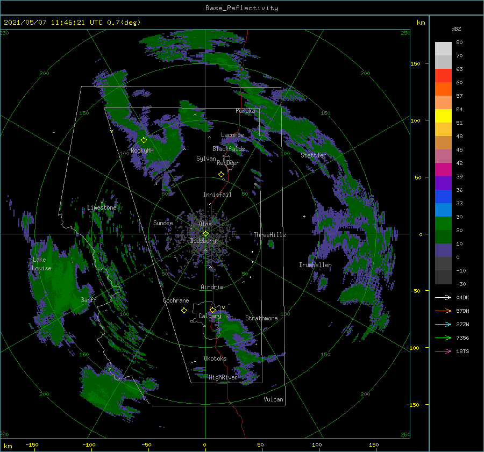
Task: Click the -30 value in dBZ legend
Action: (461, 284)
